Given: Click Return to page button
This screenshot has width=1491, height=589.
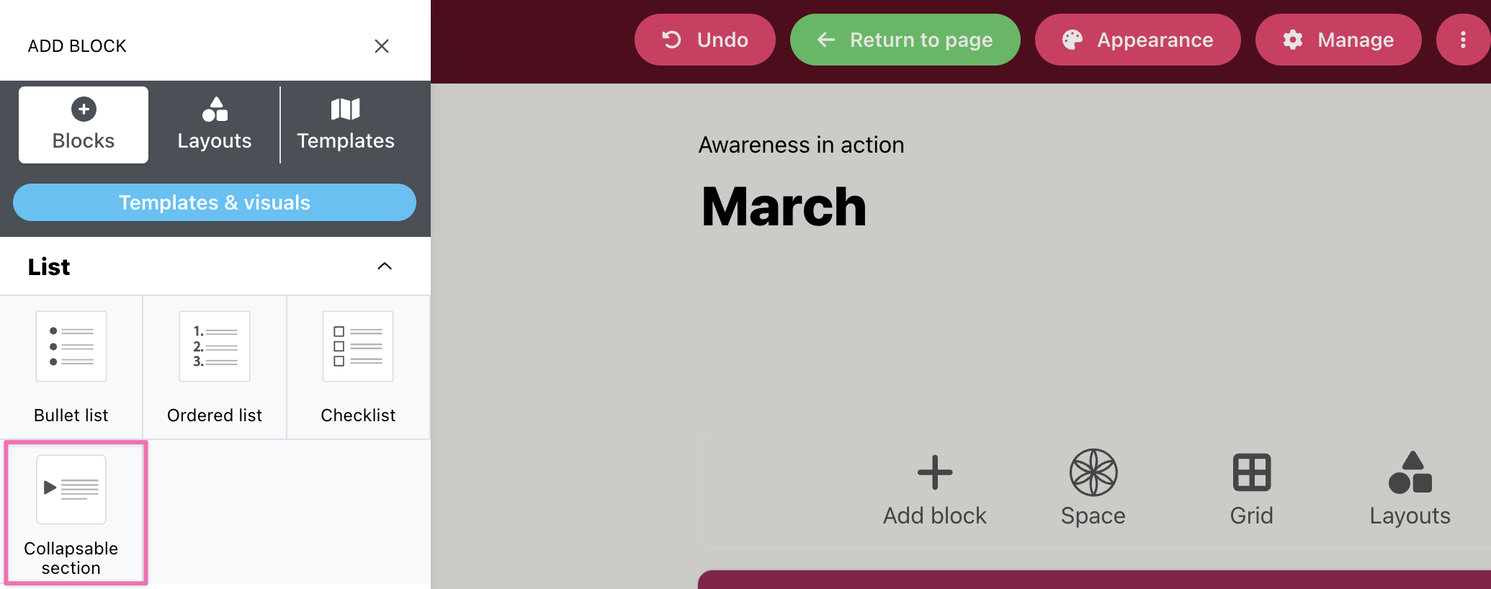Looking at the screenshot, I should pyautogui.click(x=905, y=40).
